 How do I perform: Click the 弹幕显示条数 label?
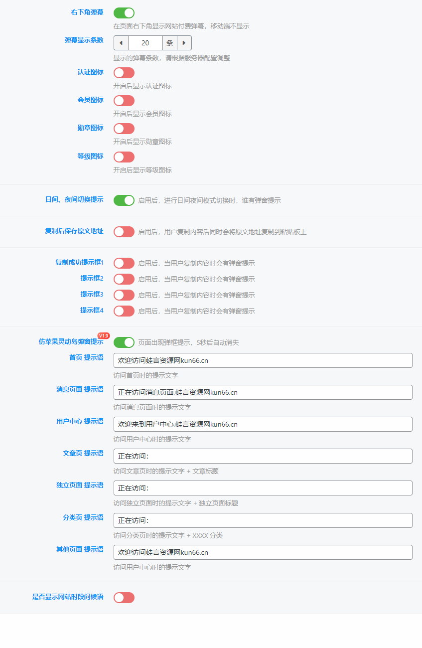pyautogui.click(x=84, y=40)
